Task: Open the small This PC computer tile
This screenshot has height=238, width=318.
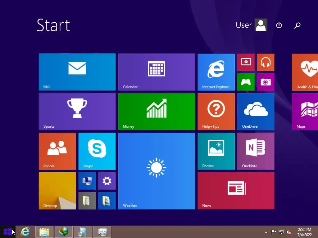Action: (x=87, y=181)
